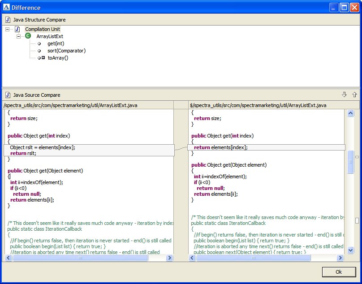Go to next difference arrow
The height and width of the screenshot is (284, 362).
click(344, 95)
